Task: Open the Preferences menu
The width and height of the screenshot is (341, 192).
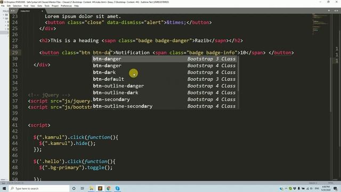Action: pos(66,6)
